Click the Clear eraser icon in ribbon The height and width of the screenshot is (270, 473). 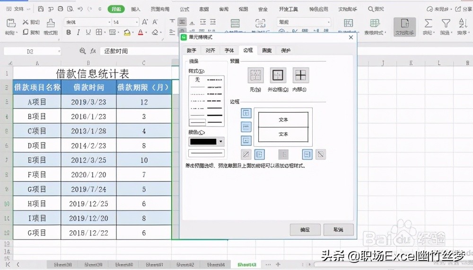(x=155, y=32)
